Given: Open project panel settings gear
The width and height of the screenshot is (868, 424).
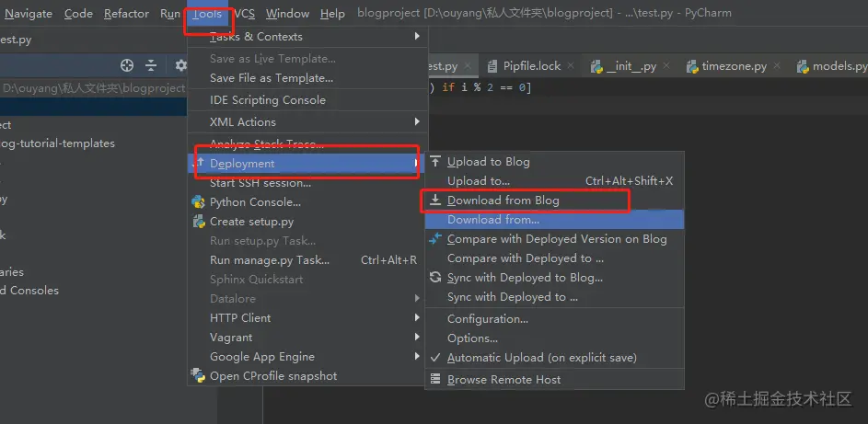Looking at the screenshot, I should point(181,66).
